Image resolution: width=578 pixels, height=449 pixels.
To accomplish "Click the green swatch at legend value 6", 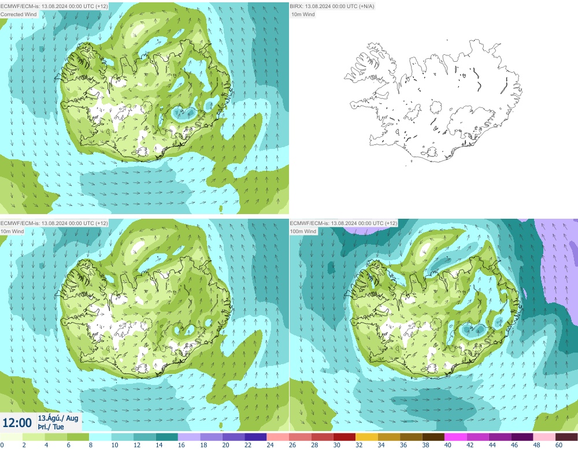I will [78, 437].
